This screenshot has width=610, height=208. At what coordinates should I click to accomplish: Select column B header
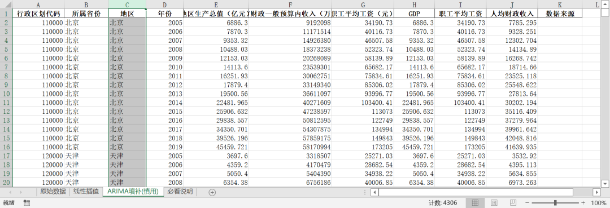[x=86, y=5]
